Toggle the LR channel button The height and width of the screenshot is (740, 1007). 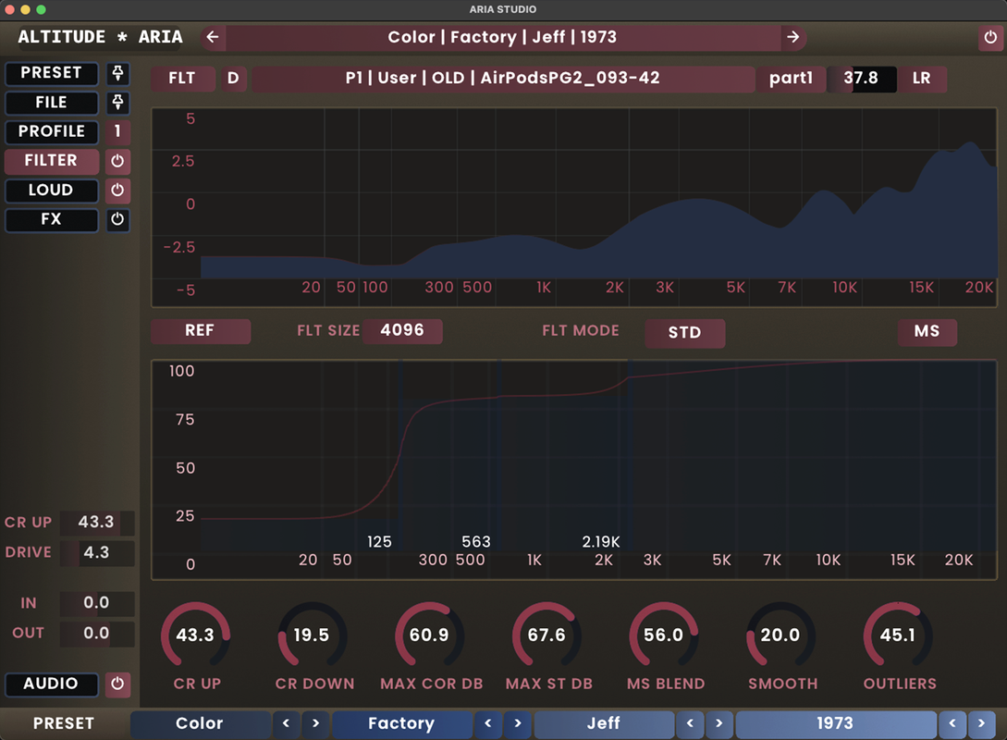(922, 79)
